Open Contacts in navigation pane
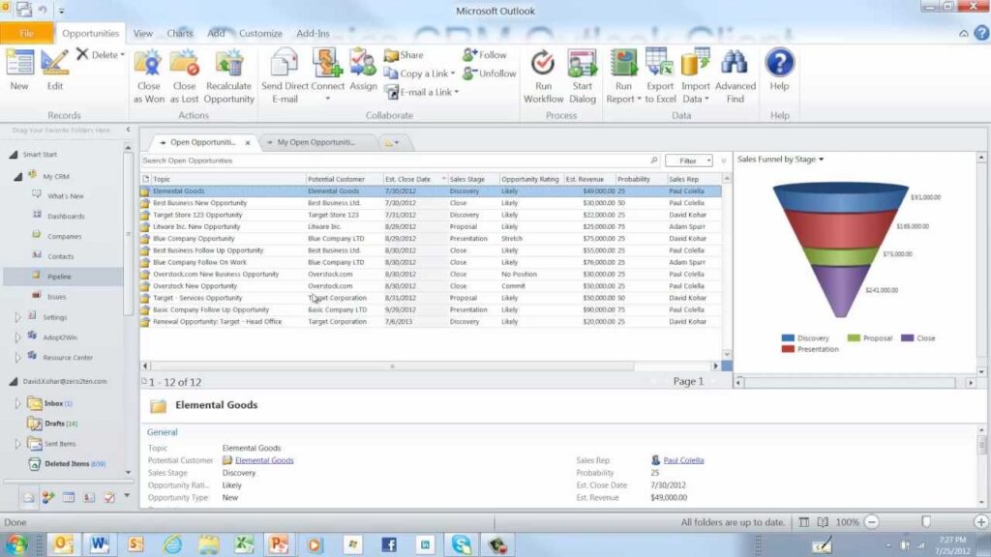991x557 pixels. coord(61,256)
